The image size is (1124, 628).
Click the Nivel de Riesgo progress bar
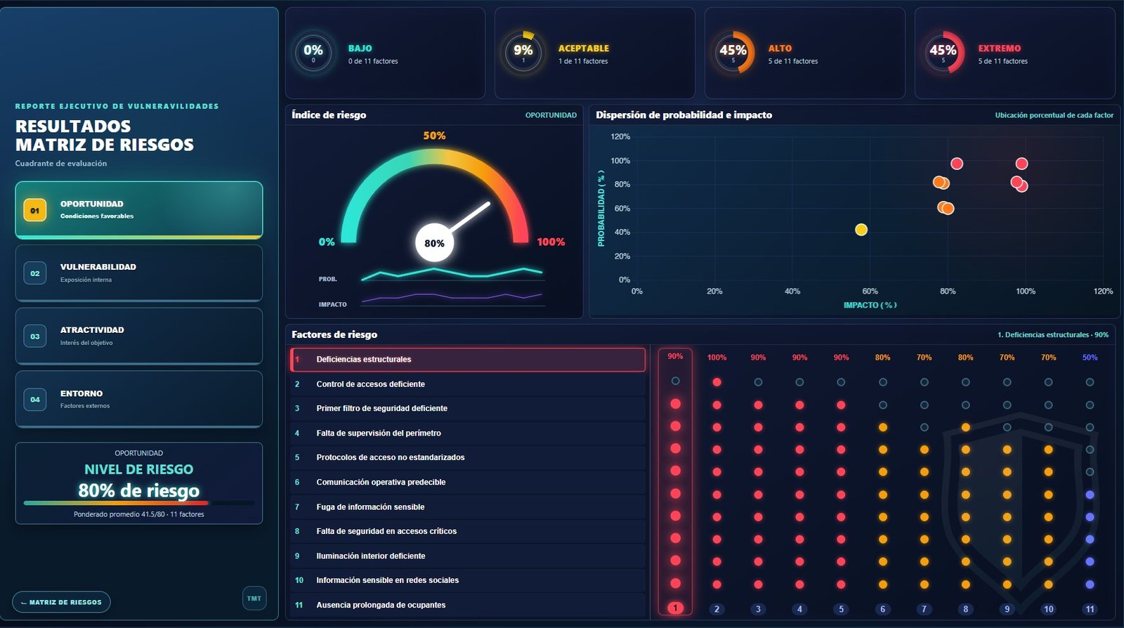point(139,503)
